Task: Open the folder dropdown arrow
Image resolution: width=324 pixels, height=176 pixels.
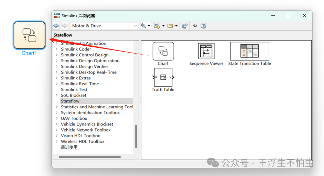Action: point(176,26)
